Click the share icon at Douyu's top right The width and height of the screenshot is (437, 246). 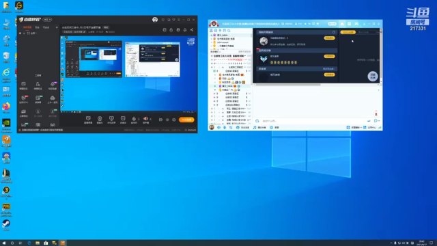tap(192, 29)
